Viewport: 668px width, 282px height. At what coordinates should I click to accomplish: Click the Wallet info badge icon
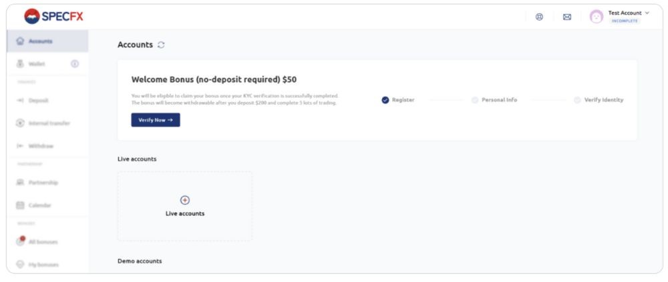[x=75, y=64]
